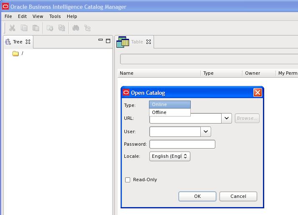Switch to the Table tab
Screen dimensions: 298x215
[x=136, y=42]
